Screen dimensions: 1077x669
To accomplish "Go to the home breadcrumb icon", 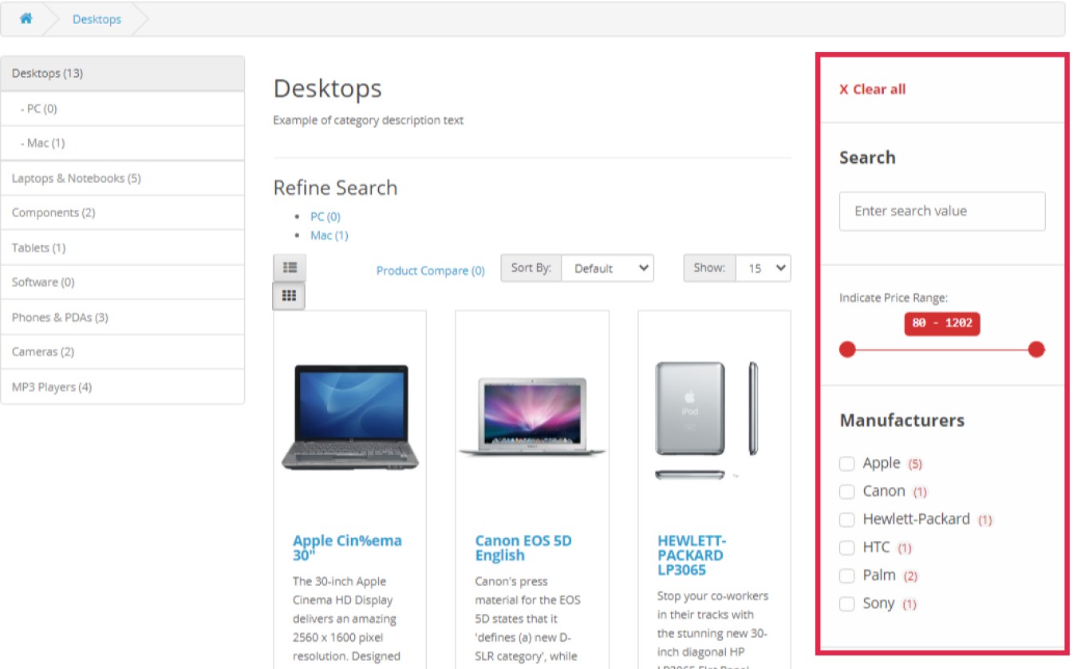I will tap(26, 18).
